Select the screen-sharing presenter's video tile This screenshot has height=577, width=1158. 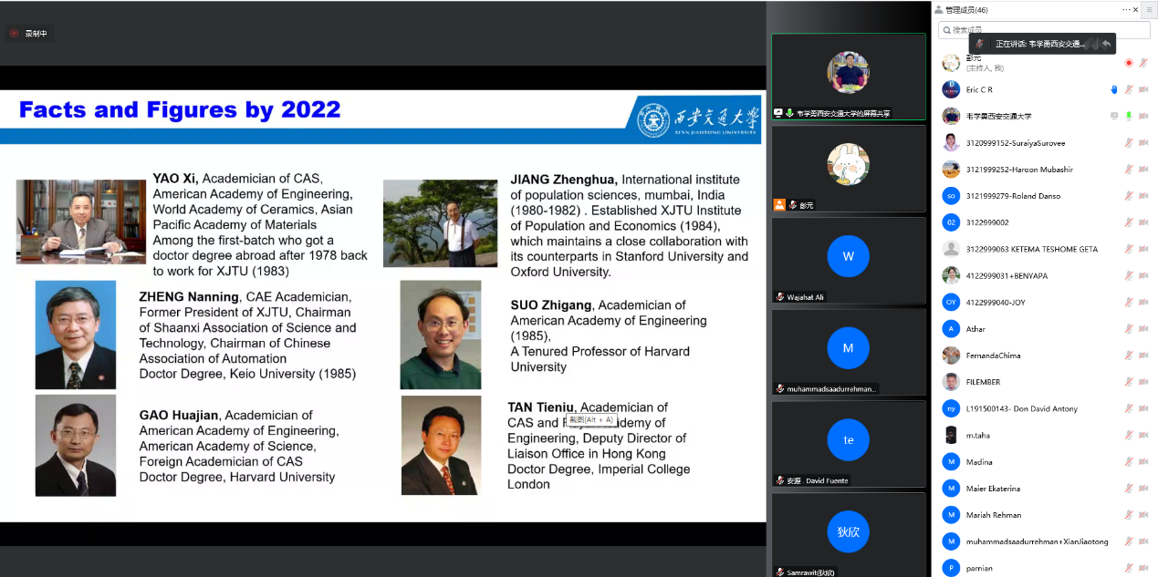click(x=849, y=77)
